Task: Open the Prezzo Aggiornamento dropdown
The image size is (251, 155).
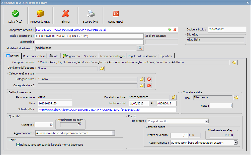Action: pyautogui.click(x=236, y=143)
